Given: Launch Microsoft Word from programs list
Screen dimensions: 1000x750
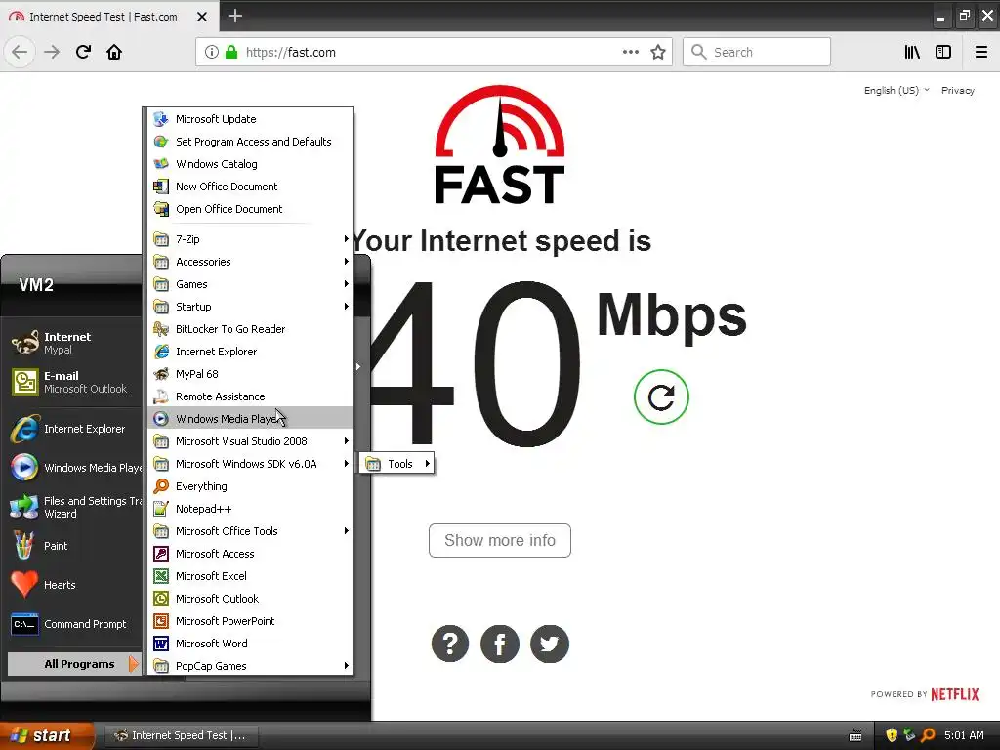Looking at the screenshot, I should coord(250,644).
